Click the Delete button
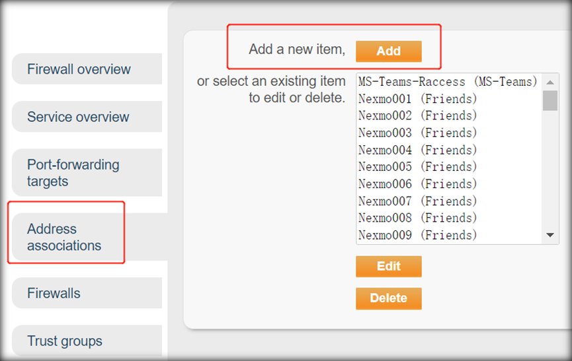Screen dimensions: 572x361 click(x=389, y=298)
